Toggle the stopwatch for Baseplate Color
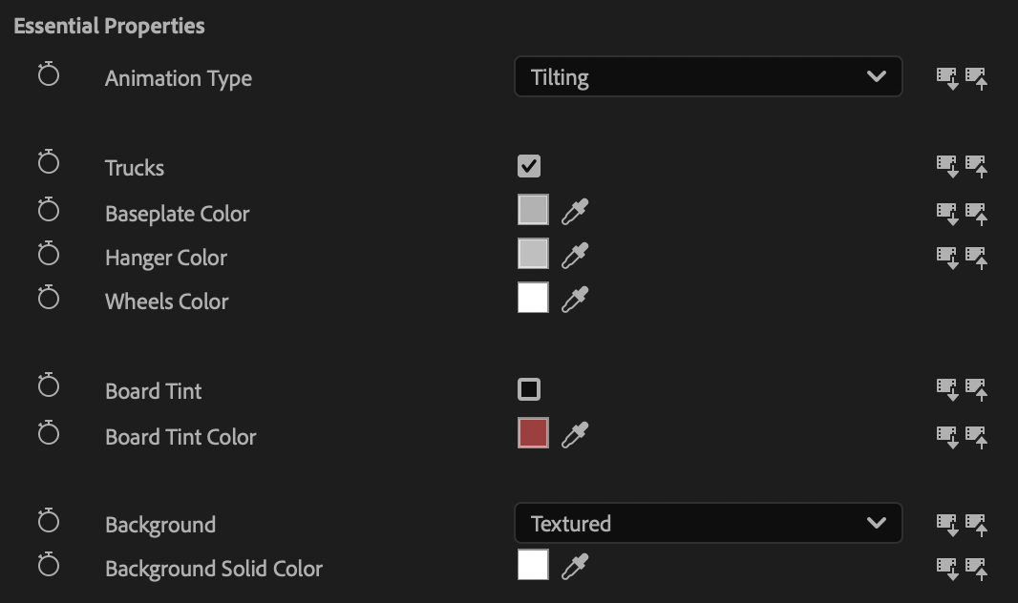 49,210
